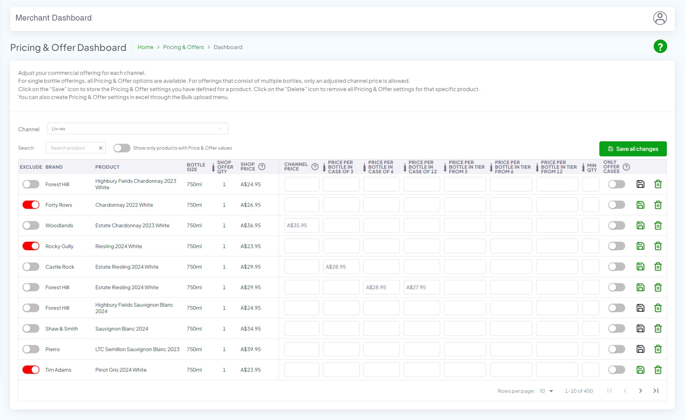Delete the Forty Rows Chardonnay settings
Screen dimensions: 685x420
click(x=658, y=205)
